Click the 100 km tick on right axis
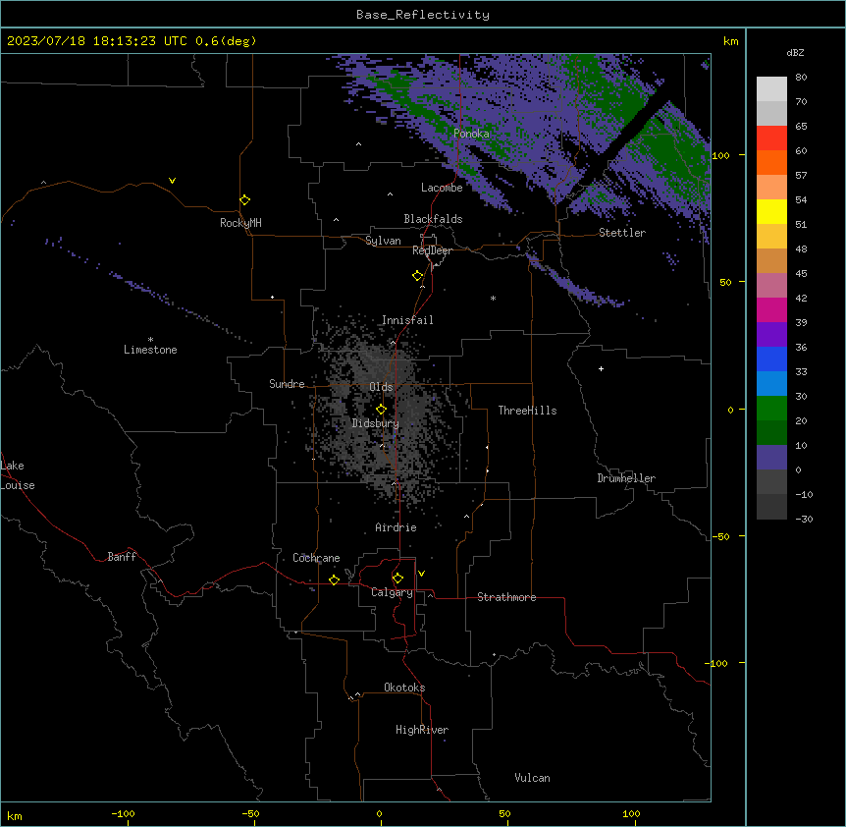 point(720,155)
